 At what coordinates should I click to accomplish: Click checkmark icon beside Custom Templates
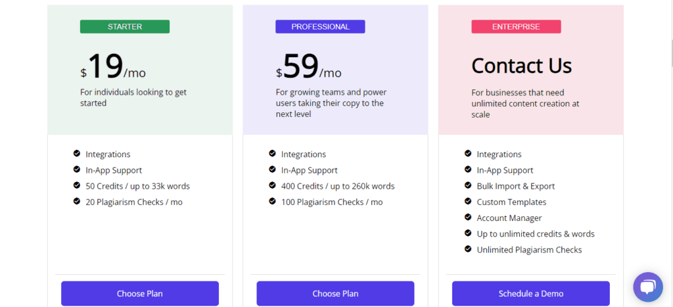468,201
